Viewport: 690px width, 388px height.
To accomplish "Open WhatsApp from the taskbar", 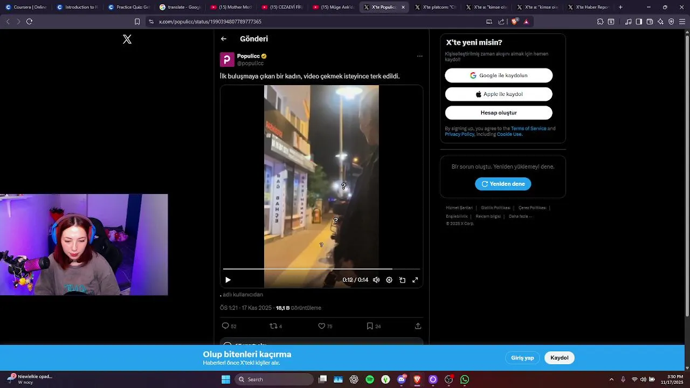I will tap(465, 379).
